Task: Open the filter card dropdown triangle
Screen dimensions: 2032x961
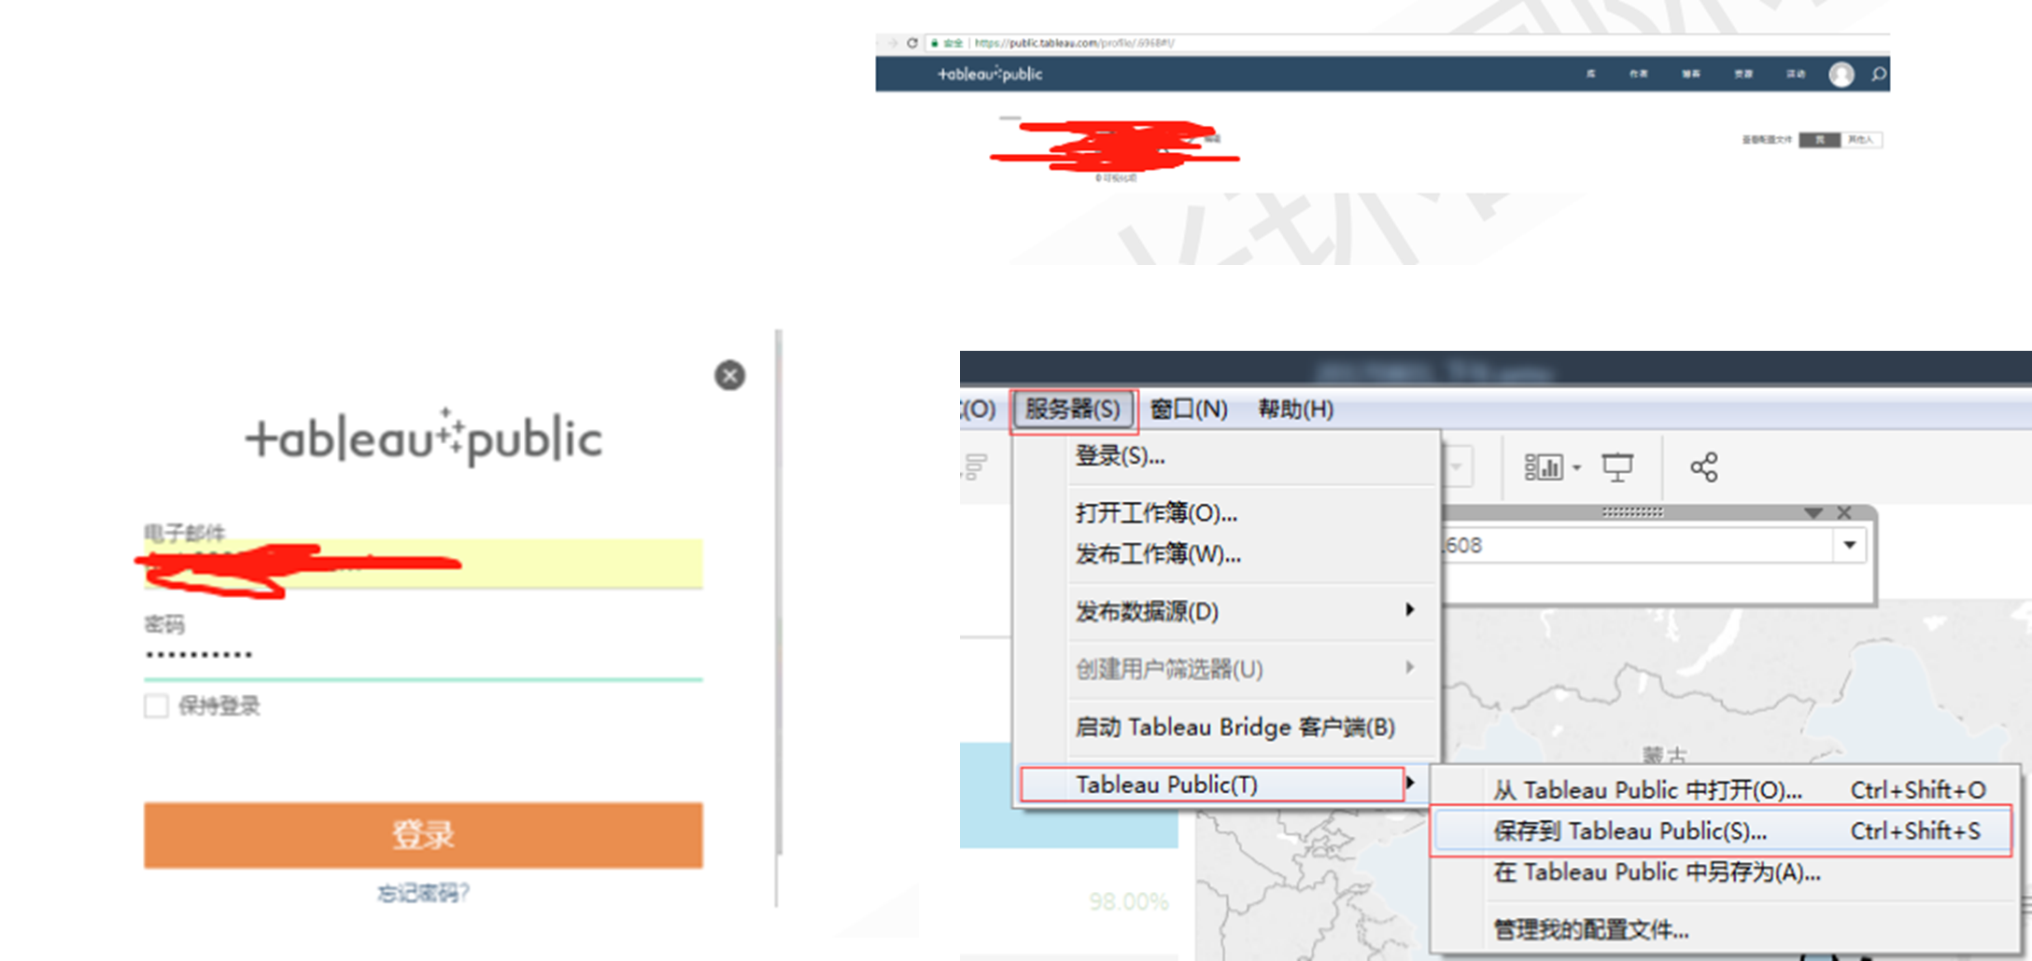Action: [1813, 513]
